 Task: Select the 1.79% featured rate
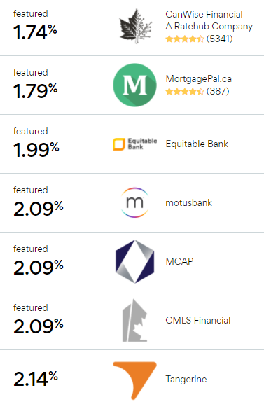[36, 91]
